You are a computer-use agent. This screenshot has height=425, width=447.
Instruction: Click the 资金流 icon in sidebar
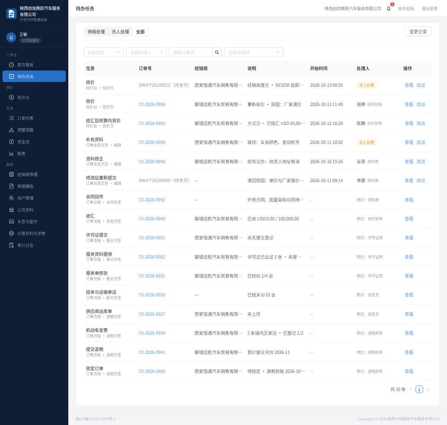(12, 142)
